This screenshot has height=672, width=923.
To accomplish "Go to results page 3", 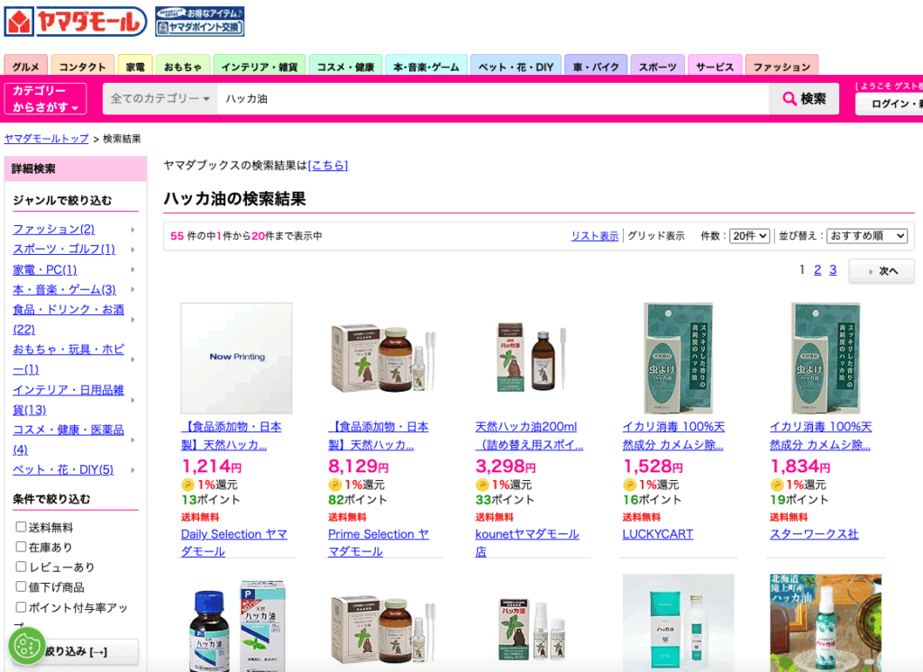I will pyautogui.click(x=832, y=270).
